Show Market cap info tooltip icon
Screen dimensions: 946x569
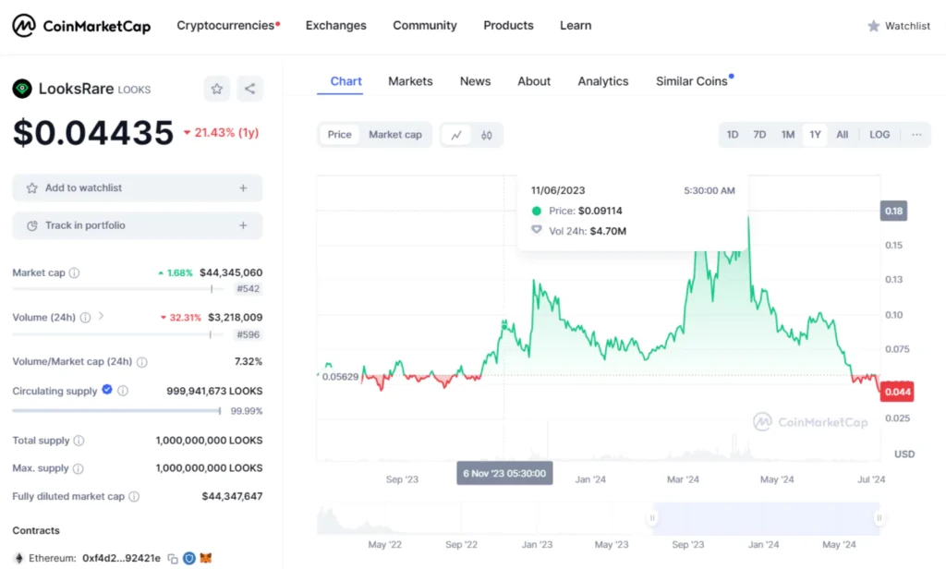click(x=74, y=272)
